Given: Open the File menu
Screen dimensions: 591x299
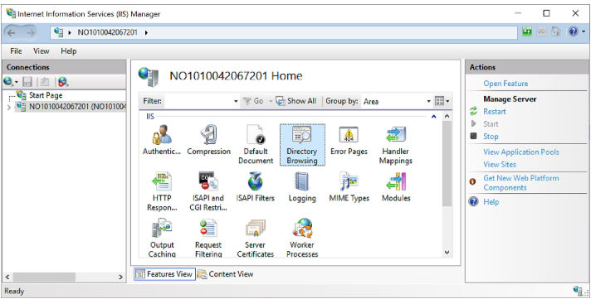Looking at the screenshot, I should pos(16,51).
